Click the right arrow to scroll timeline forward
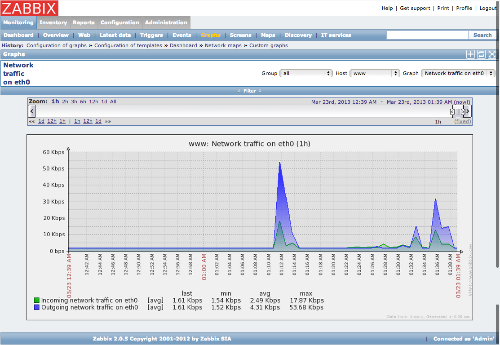This screenshot has height=345, width=500. click(x=468, y=111)
